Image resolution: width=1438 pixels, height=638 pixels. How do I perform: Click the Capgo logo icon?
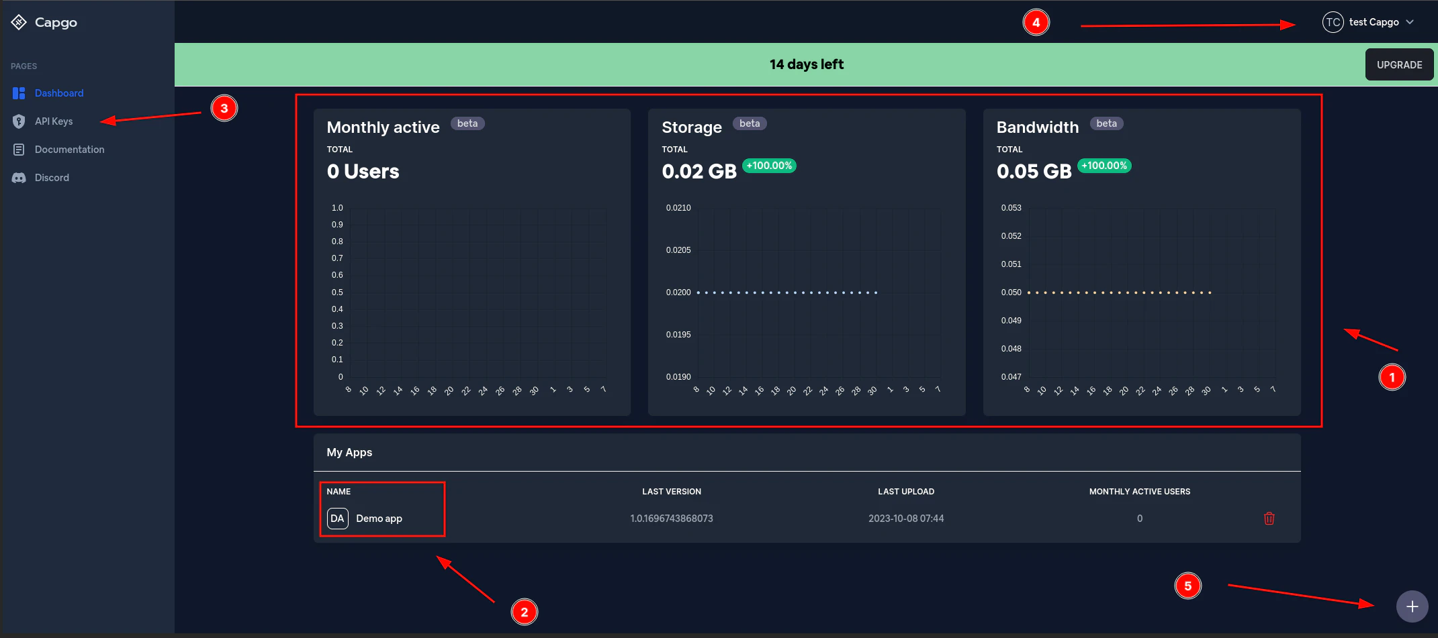pyautogui.click(x=19, y=22)
